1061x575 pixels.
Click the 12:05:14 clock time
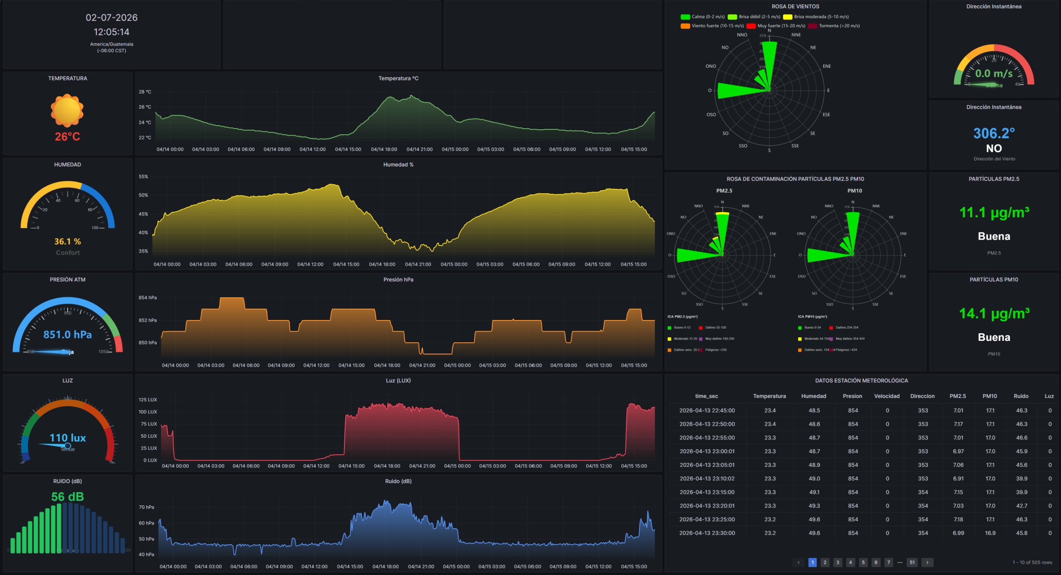pyautogui.click(x=111, y=32)
